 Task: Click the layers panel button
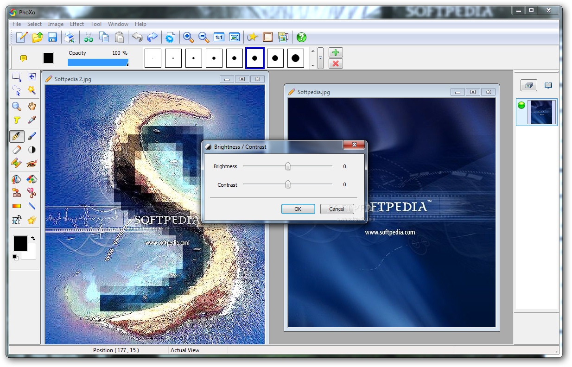pos(528,85)
